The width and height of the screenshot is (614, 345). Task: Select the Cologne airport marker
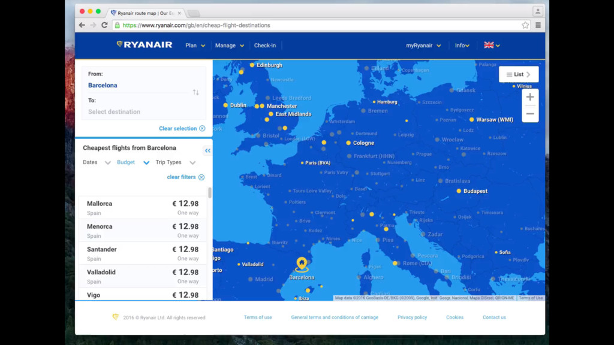tap(348, 143)
